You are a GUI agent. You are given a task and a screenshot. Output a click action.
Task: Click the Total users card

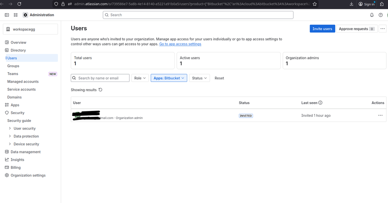click(x=123, y=61)
